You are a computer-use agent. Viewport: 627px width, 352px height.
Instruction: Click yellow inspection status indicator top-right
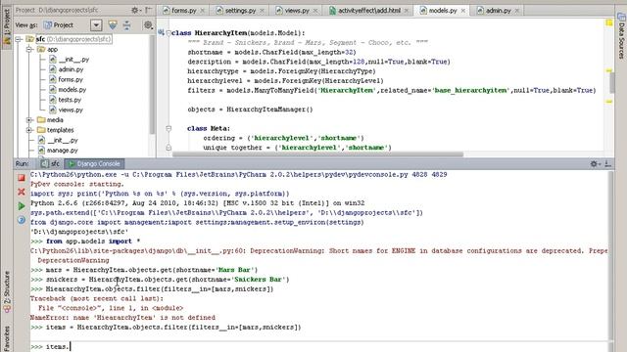click(609, 22)
